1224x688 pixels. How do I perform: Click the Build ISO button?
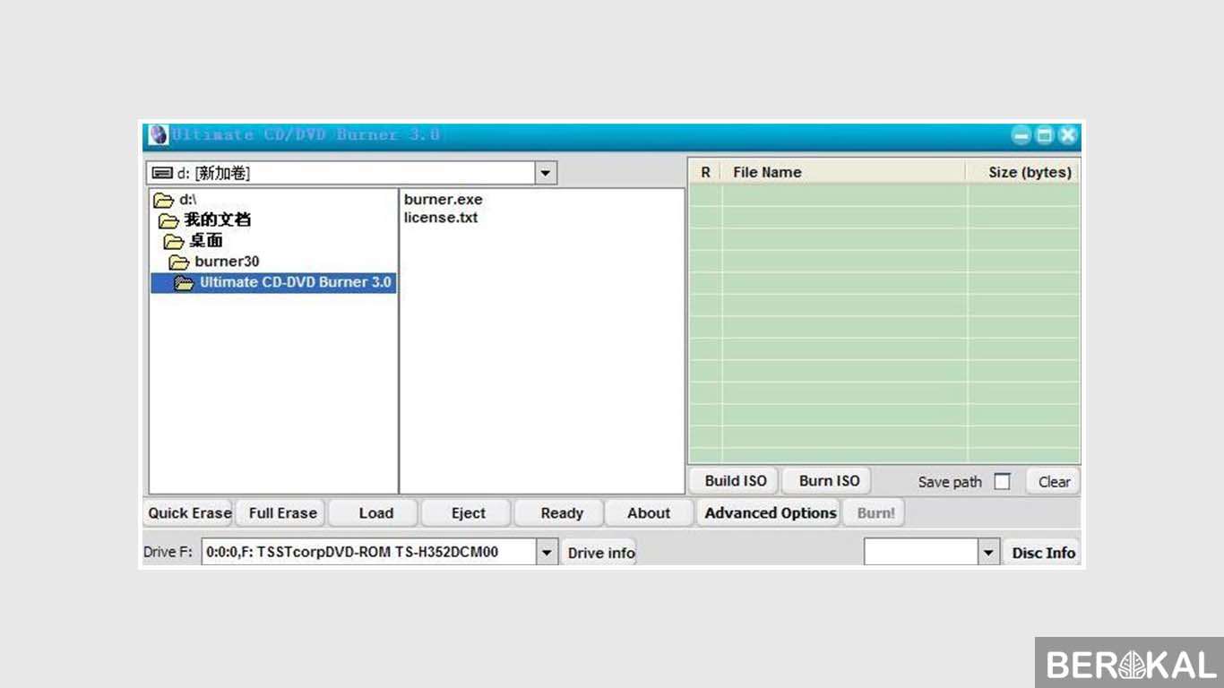[735, 481]
